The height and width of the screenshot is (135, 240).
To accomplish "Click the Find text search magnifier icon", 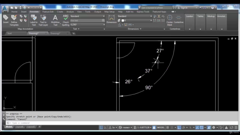I will tap(103, 20).
